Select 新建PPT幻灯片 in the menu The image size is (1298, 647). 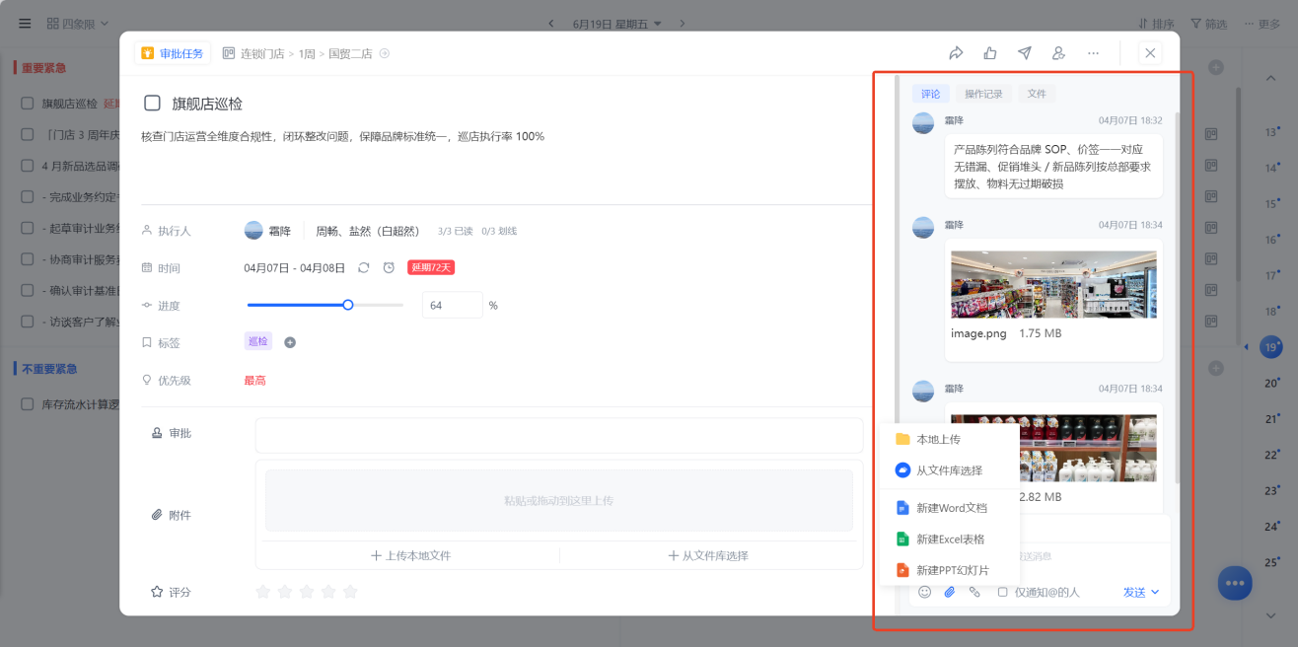(951, 570)
